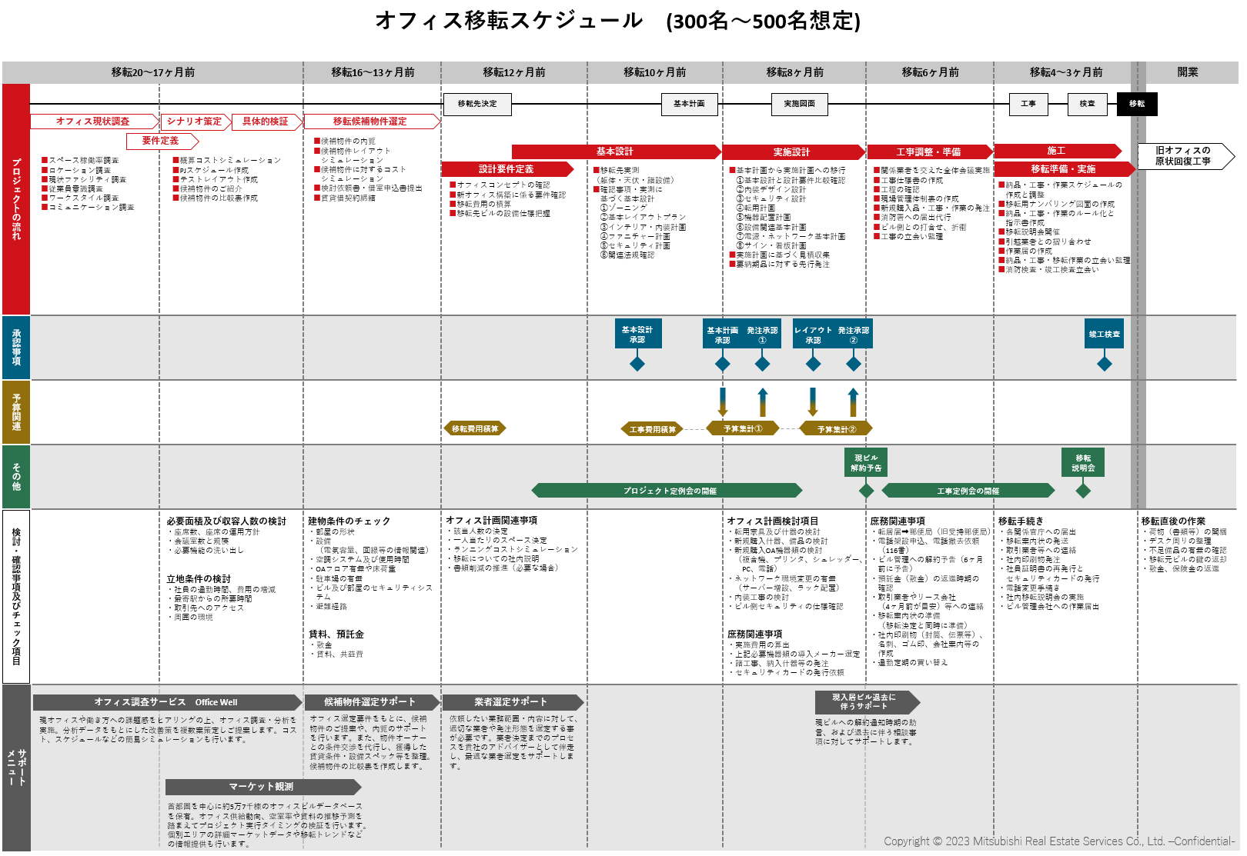Click the blue diamond below 基本設計承認

pos(637,364)
